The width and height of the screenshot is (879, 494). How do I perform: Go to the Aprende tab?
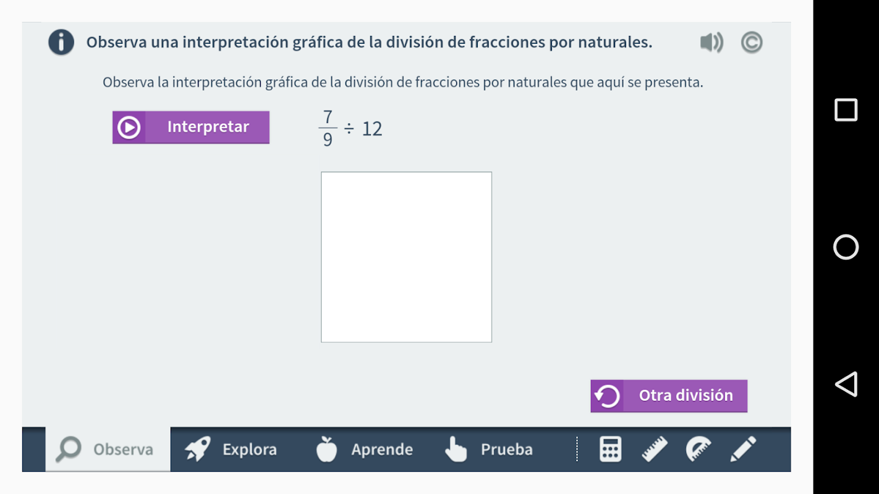coord(365,449)
